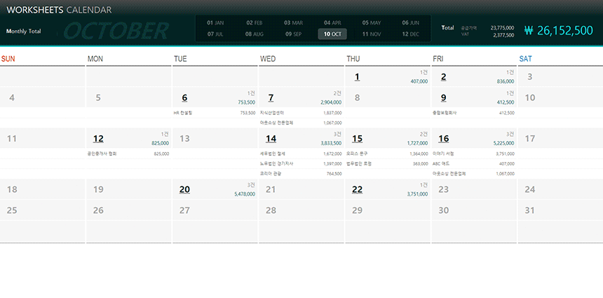
Task: Open the 11 NOV month tab
Action: (x=372, y=34)
